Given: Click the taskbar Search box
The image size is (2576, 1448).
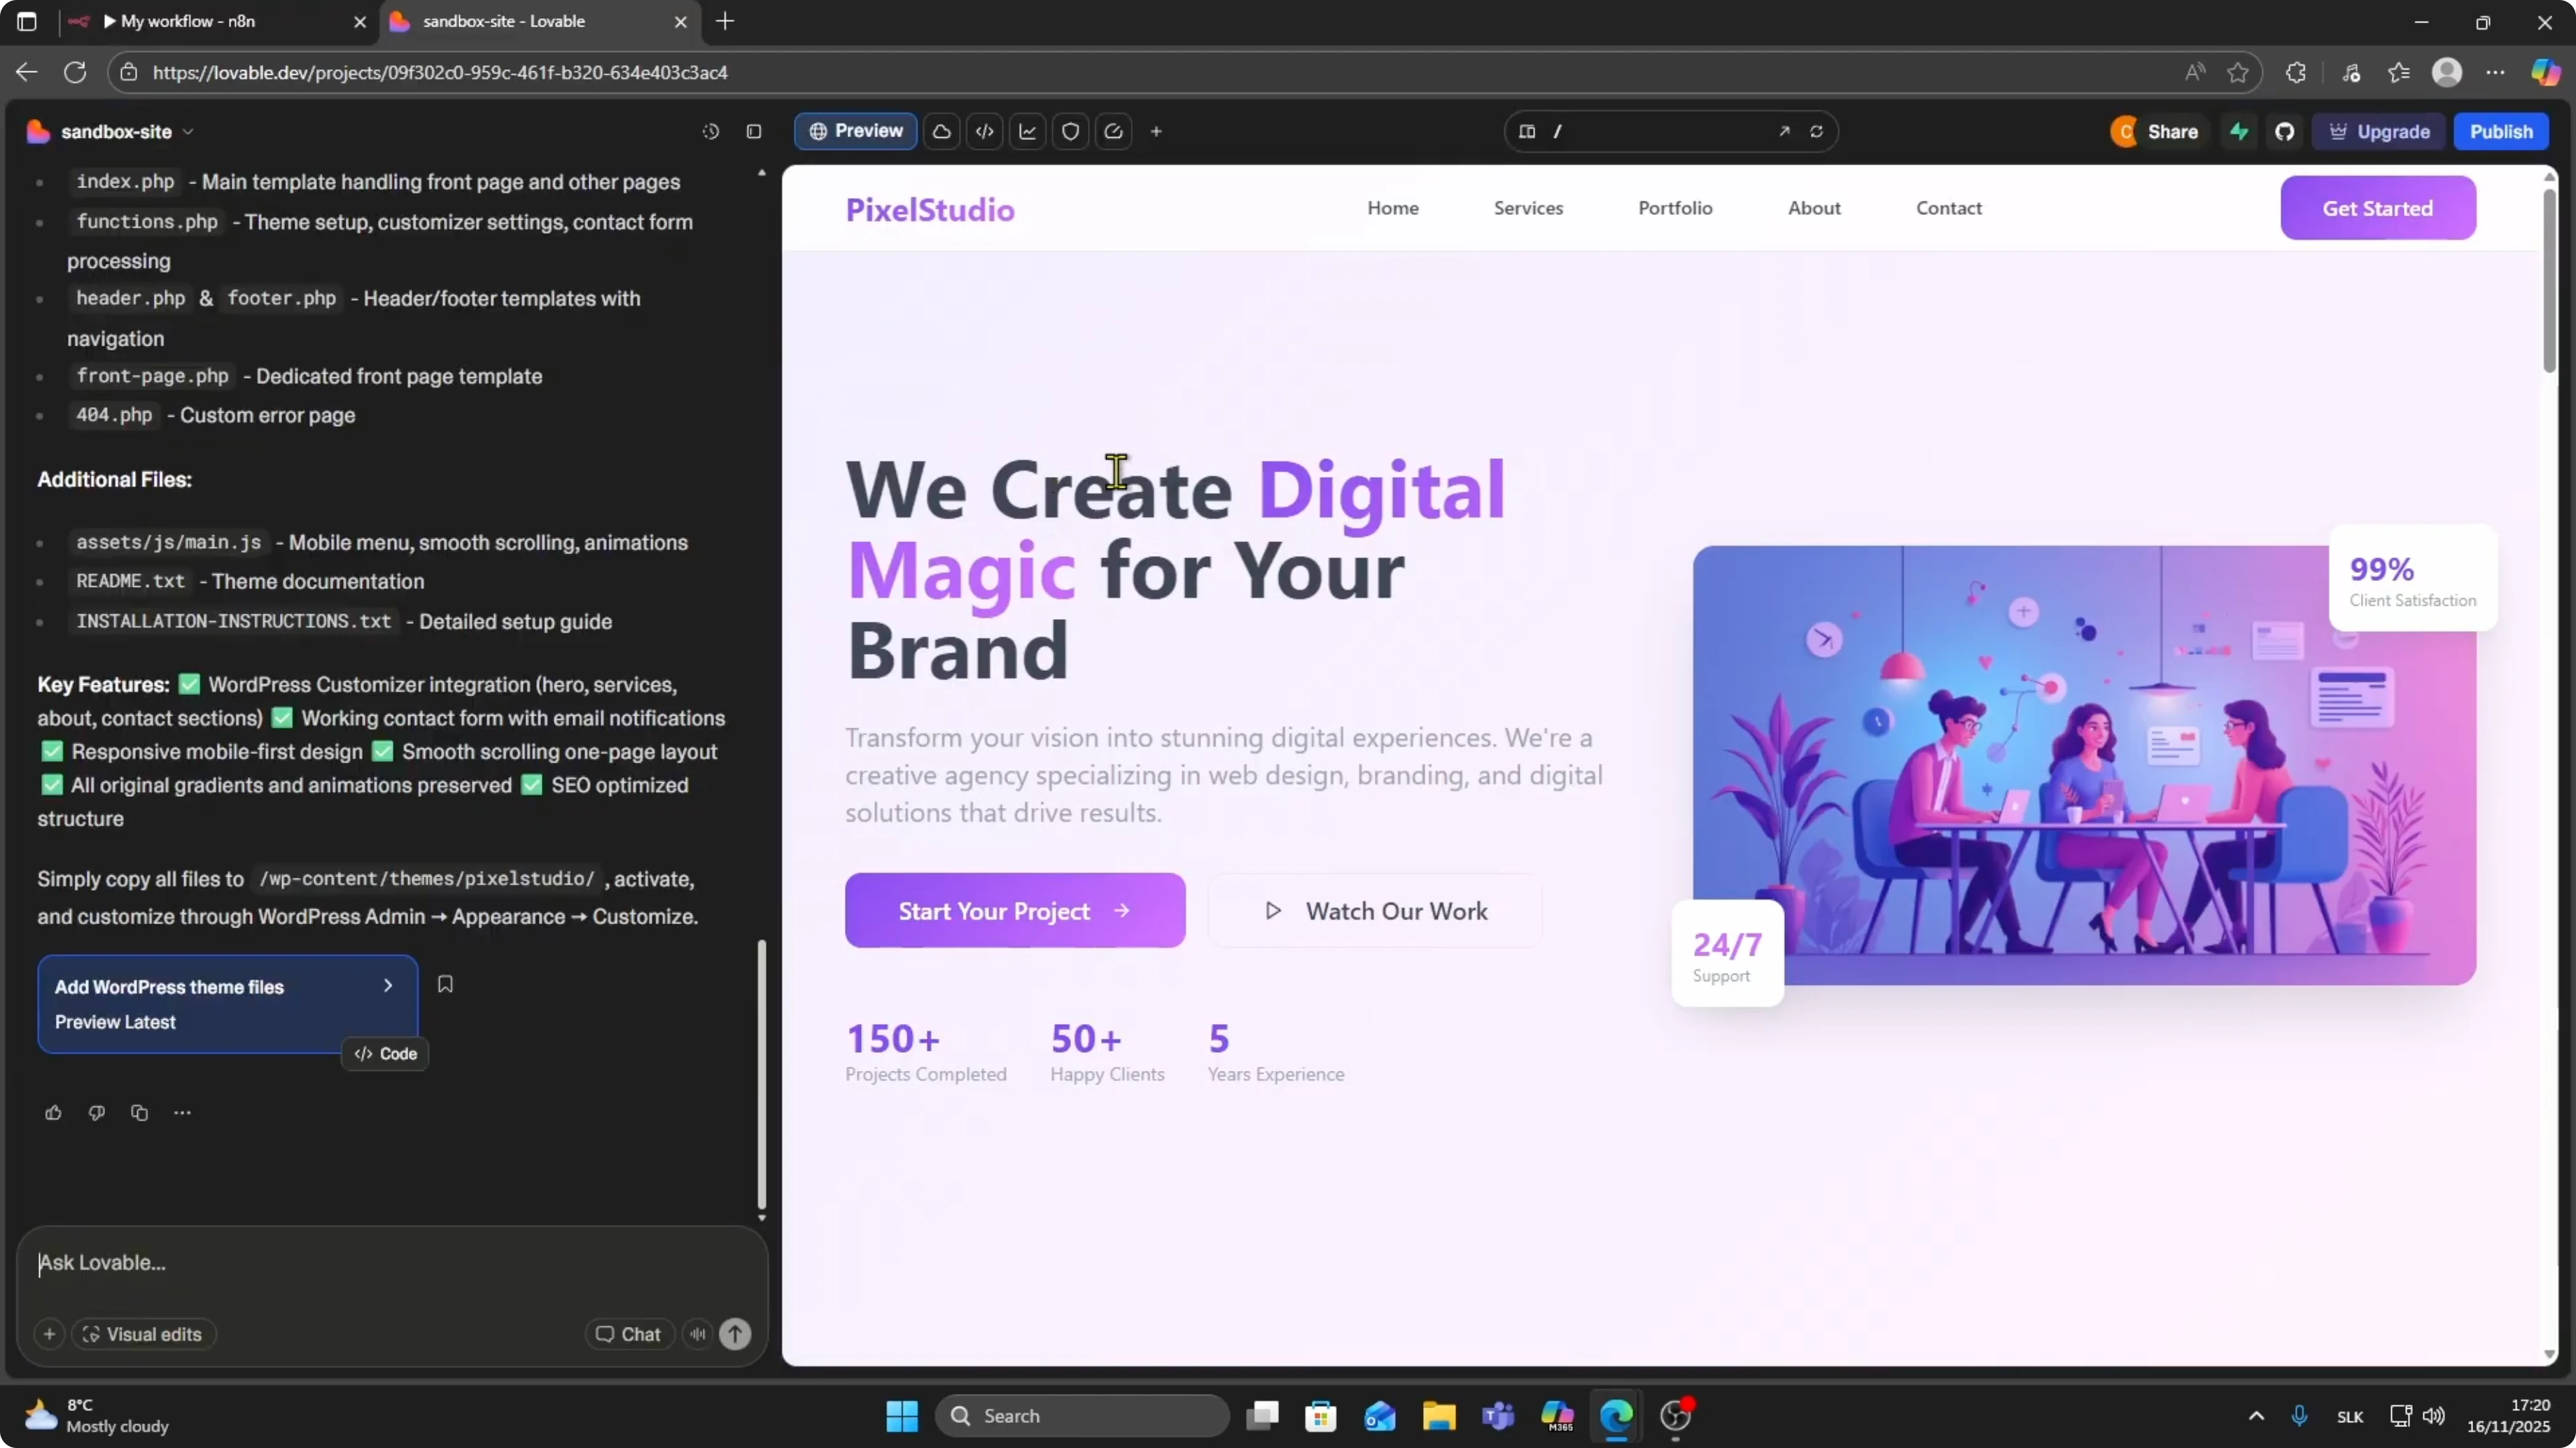Looking at the screenshot, I should click(1082, 1416).
